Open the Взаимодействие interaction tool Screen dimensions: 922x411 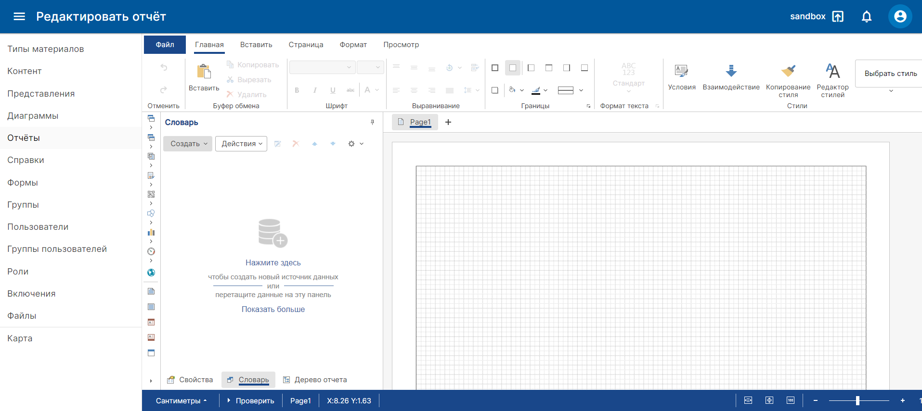[x=731, y=77]
